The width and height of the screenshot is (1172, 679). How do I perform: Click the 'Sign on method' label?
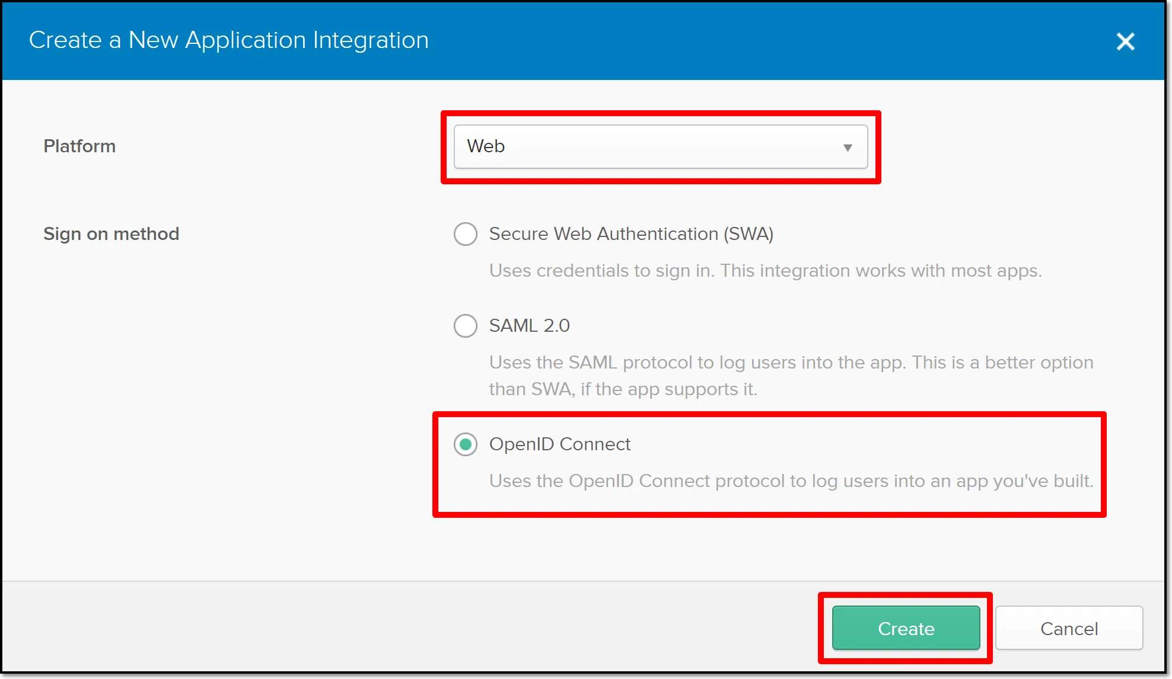tap(111, 234)
